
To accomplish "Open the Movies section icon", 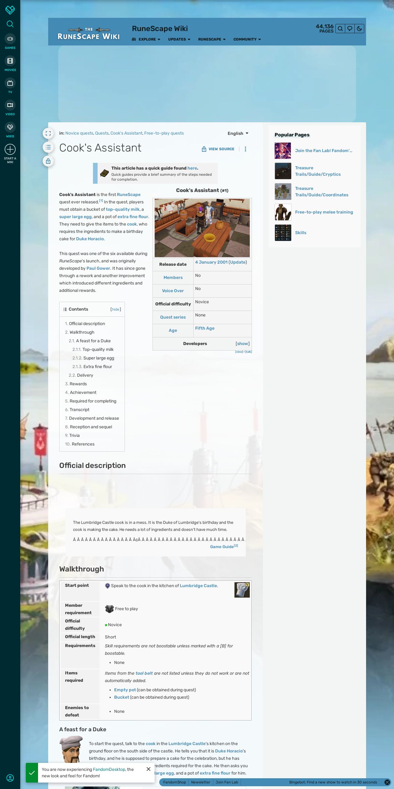I will click(10, 61).
